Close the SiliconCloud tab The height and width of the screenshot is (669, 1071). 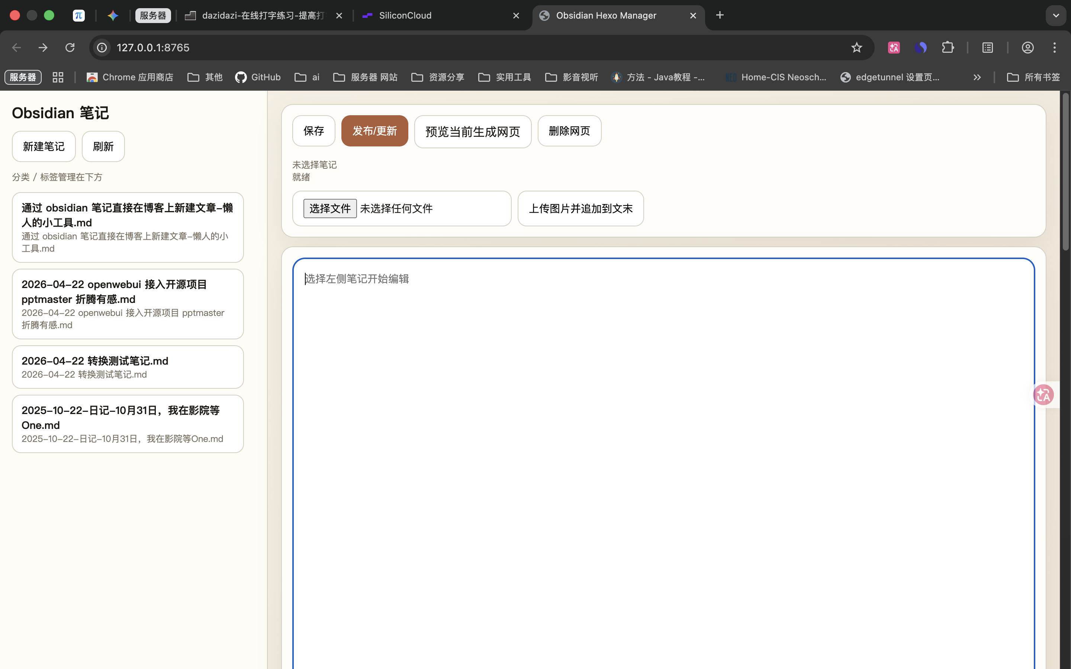516,16
